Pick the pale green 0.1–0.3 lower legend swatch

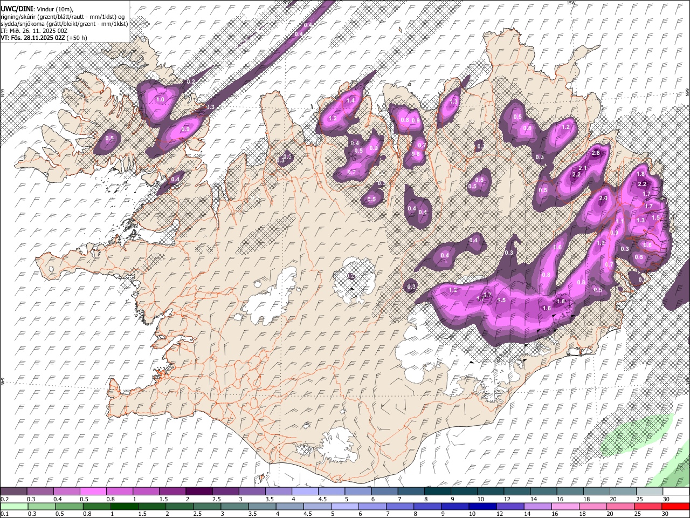[x=13, y=506]
